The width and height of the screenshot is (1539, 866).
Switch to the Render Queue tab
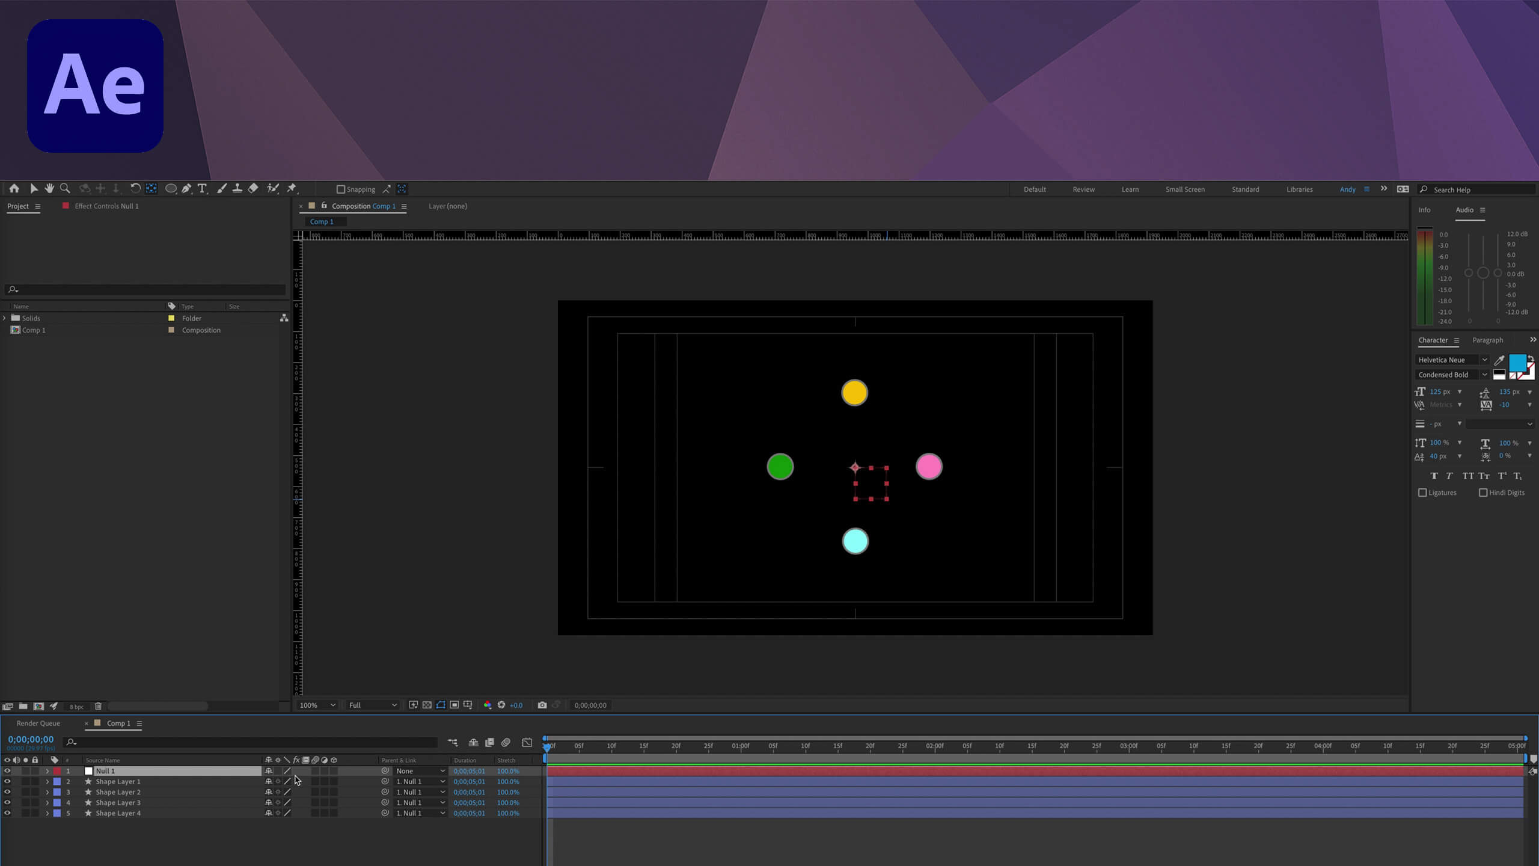click(x=38, y=723)
